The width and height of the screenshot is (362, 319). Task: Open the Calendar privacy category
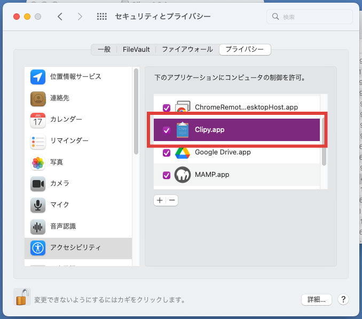tap(38, 120)
